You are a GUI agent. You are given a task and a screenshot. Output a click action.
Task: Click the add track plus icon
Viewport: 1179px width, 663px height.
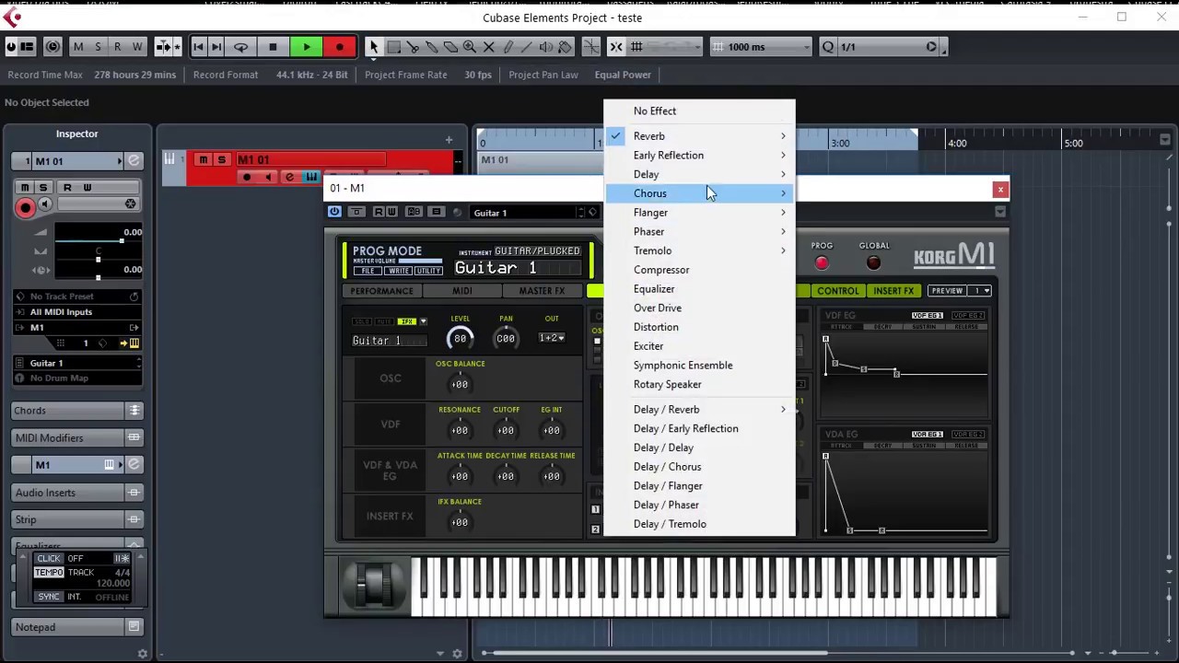[449, 140]
